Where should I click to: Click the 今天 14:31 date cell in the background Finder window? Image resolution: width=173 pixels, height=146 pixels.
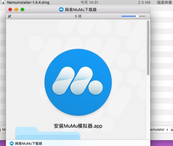coord(89,2)
